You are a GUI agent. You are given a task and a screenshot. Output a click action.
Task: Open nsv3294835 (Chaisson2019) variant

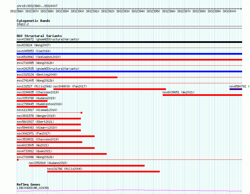click(38, 92)
